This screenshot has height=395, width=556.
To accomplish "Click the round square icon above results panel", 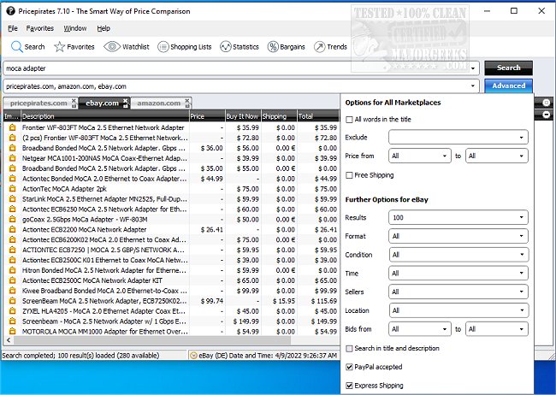I will tap(547, 103).
